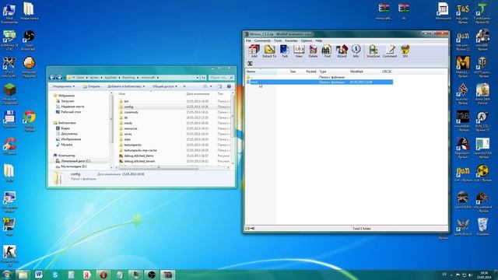Open Загрузки in Explorer navigation pane
498x280 pixels.
[68, 101]
